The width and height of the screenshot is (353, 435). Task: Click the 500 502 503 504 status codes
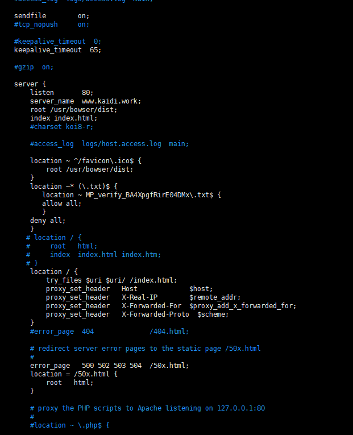click(x=111, y=366)
